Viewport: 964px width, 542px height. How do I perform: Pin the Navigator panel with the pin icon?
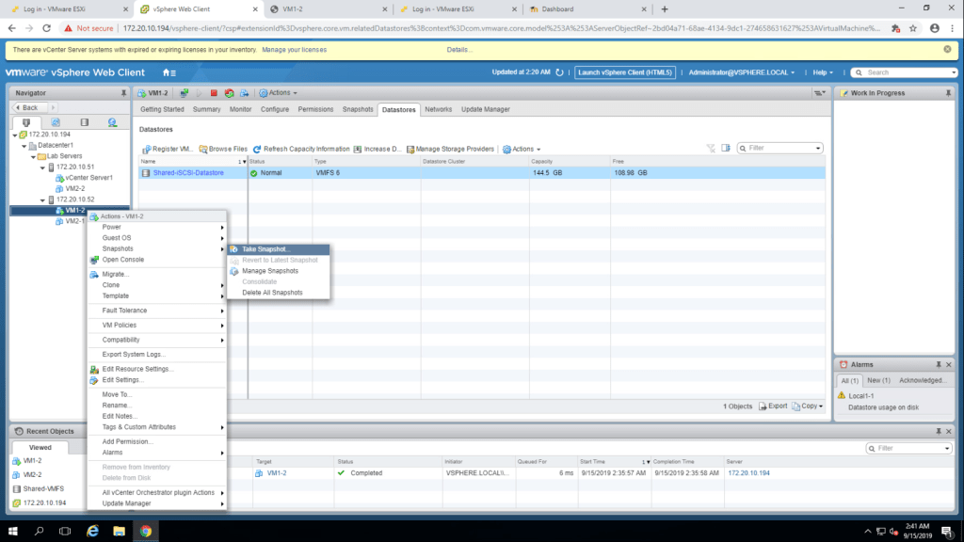(x=123, y=93)
